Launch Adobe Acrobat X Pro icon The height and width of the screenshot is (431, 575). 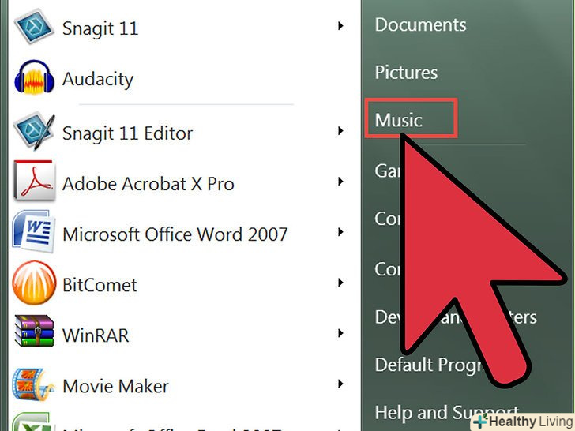(x=34, y=184)
